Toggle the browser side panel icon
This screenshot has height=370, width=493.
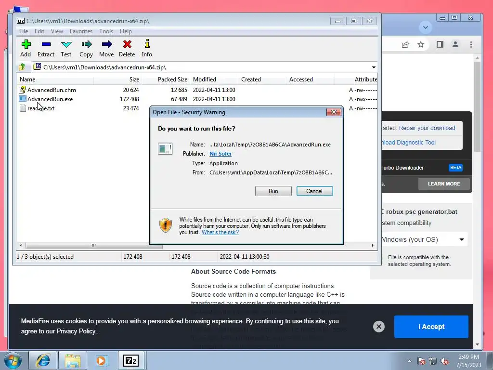point(440,44)
